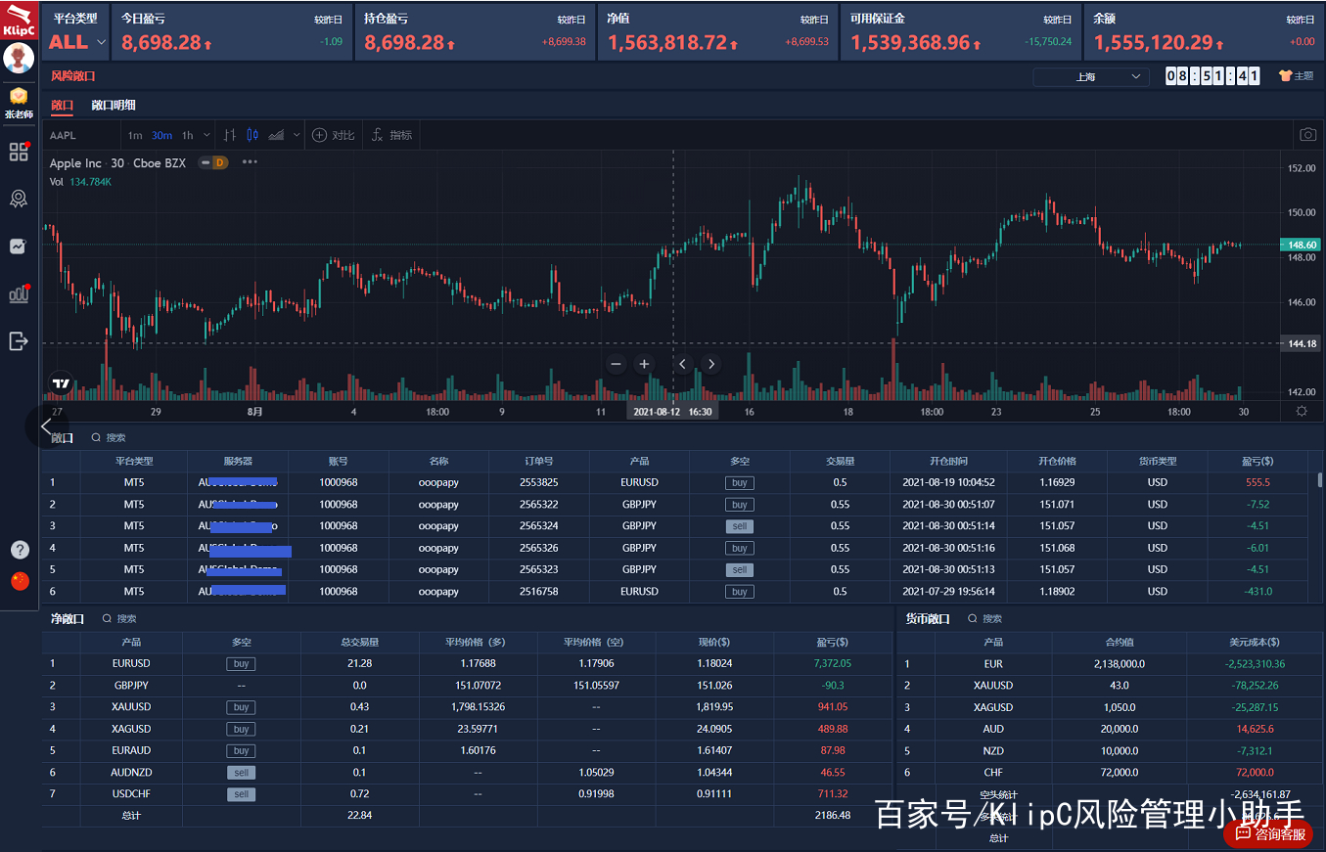Viewport: 1326px width, 852px height.
Task: Open the 上海 timezone dropdown
Action: point(1092,76)
